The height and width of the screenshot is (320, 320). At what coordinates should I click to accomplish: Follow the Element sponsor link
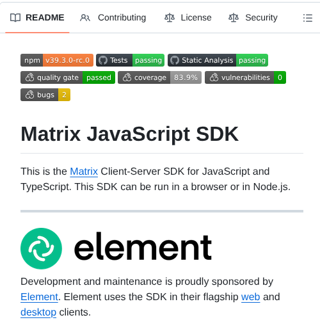coord(39,297)
